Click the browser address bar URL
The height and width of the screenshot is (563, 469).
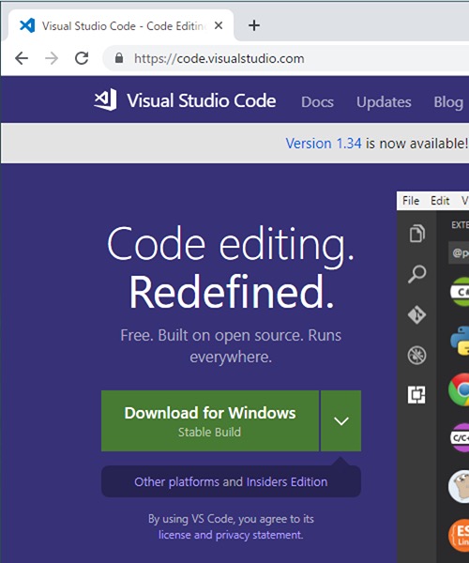(x=219, y=58)
